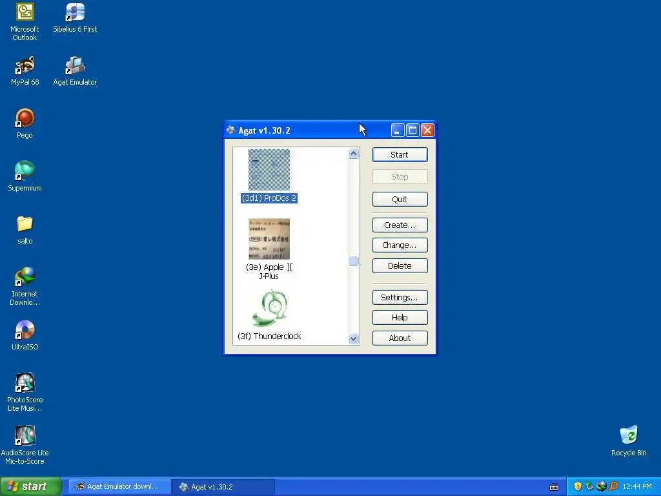Viewport: 661px width, 496px height.
Task: Maximize the Agat window
Action: pos(412,130)
